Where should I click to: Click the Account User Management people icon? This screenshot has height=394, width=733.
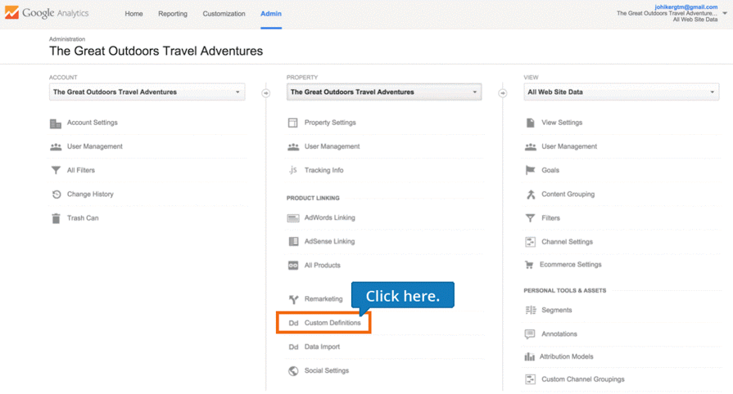(56, 146)
